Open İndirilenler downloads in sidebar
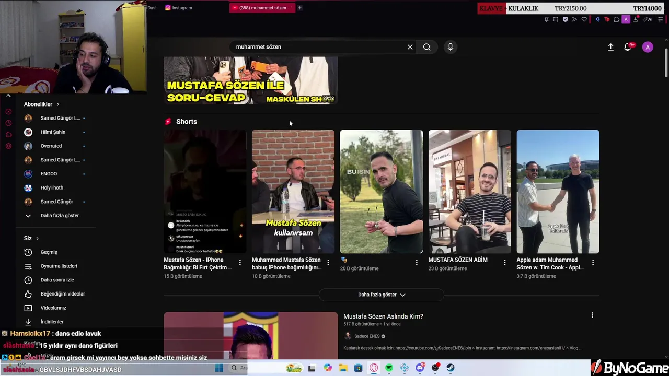This screenshot has width=669, height=376. click(x=52, y=322)
